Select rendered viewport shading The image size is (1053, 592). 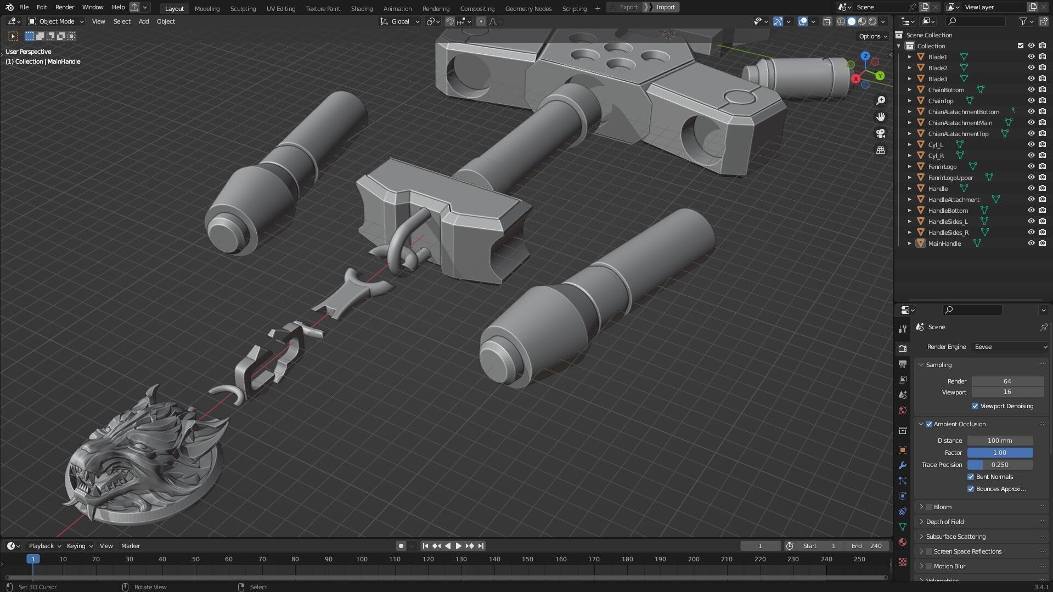click(x=872, y=21)
